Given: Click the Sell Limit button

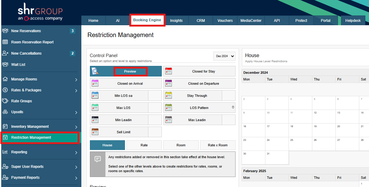Looking at the screenshot, I should pos(119,132).
